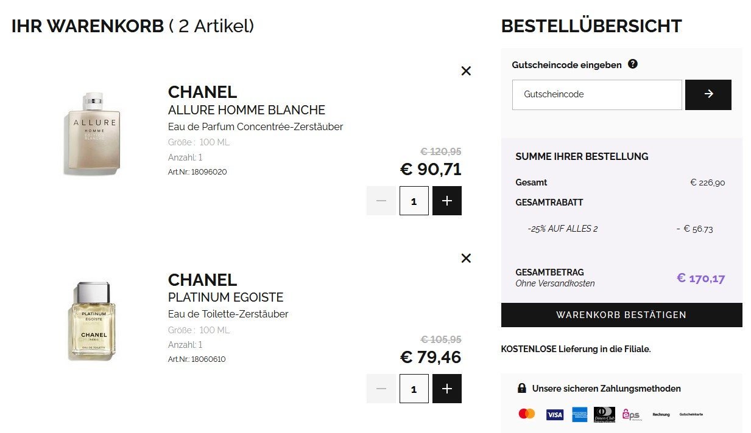This screenshot has height=433, width=751.
Task: Click the Platinum Egoiste product title
Action: click(x=225, y=297)
